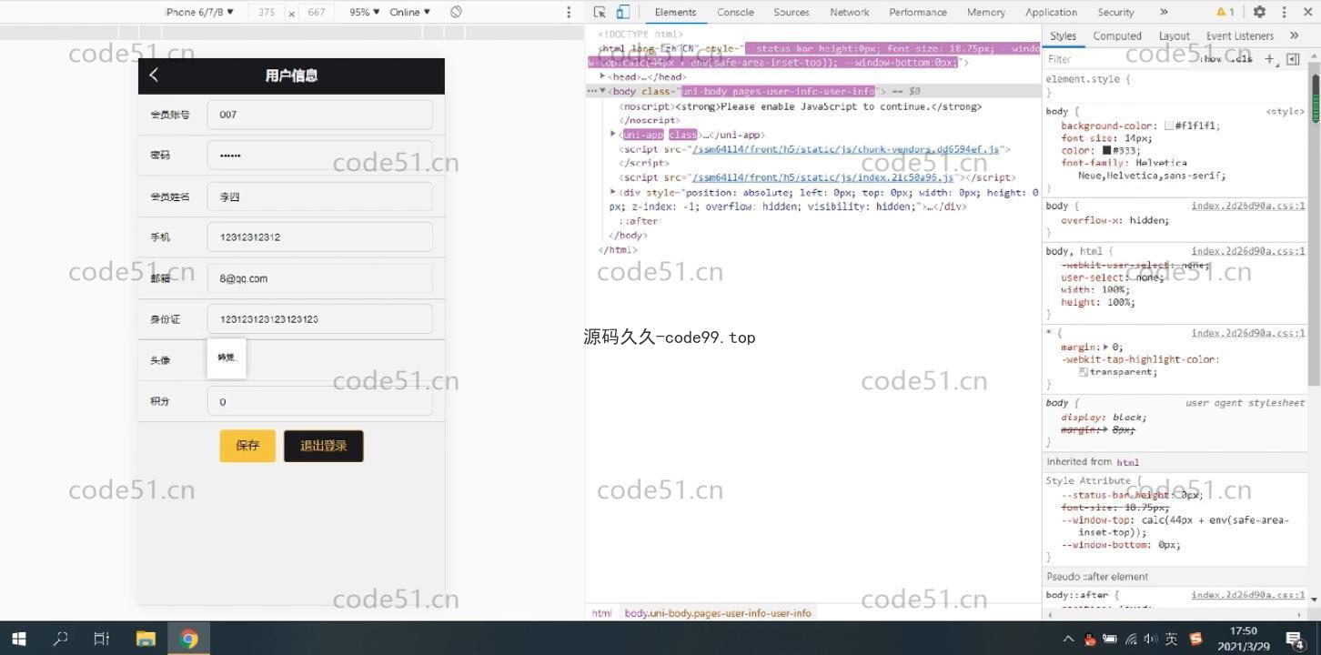
Task: Toggle :hov element state panel
Action: click(x=1211, y=58)
